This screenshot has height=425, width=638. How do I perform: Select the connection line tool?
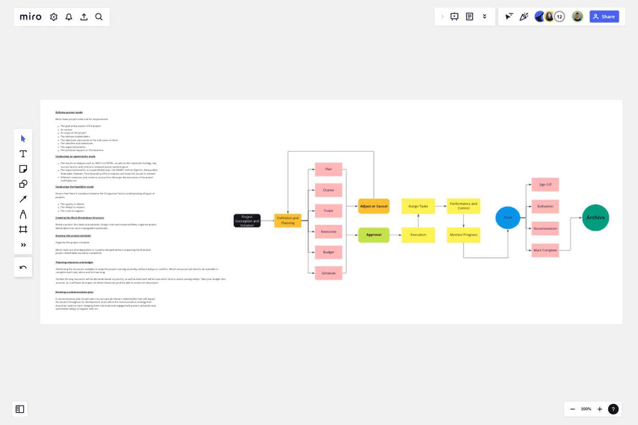23,199
